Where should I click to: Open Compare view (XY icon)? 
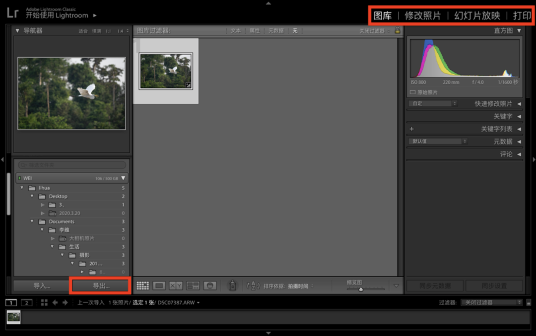tap(176, 286)
